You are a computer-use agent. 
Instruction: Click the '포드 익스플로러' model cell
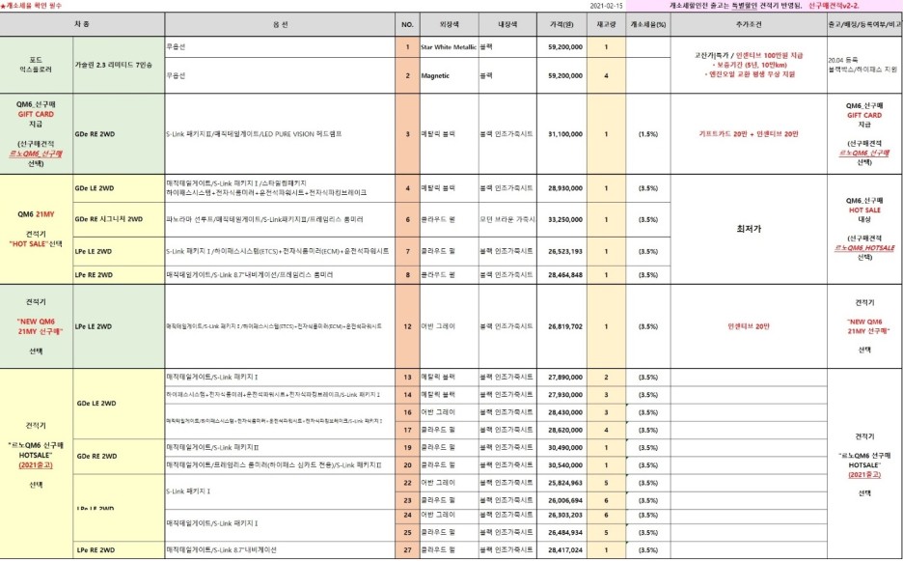pyautogui.click(x=37, y=65)
